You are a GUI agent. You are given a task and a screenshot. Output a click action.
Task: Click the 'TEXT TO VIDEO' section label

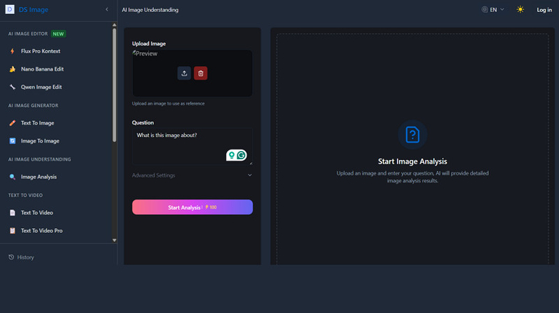(x=25, y=195)
